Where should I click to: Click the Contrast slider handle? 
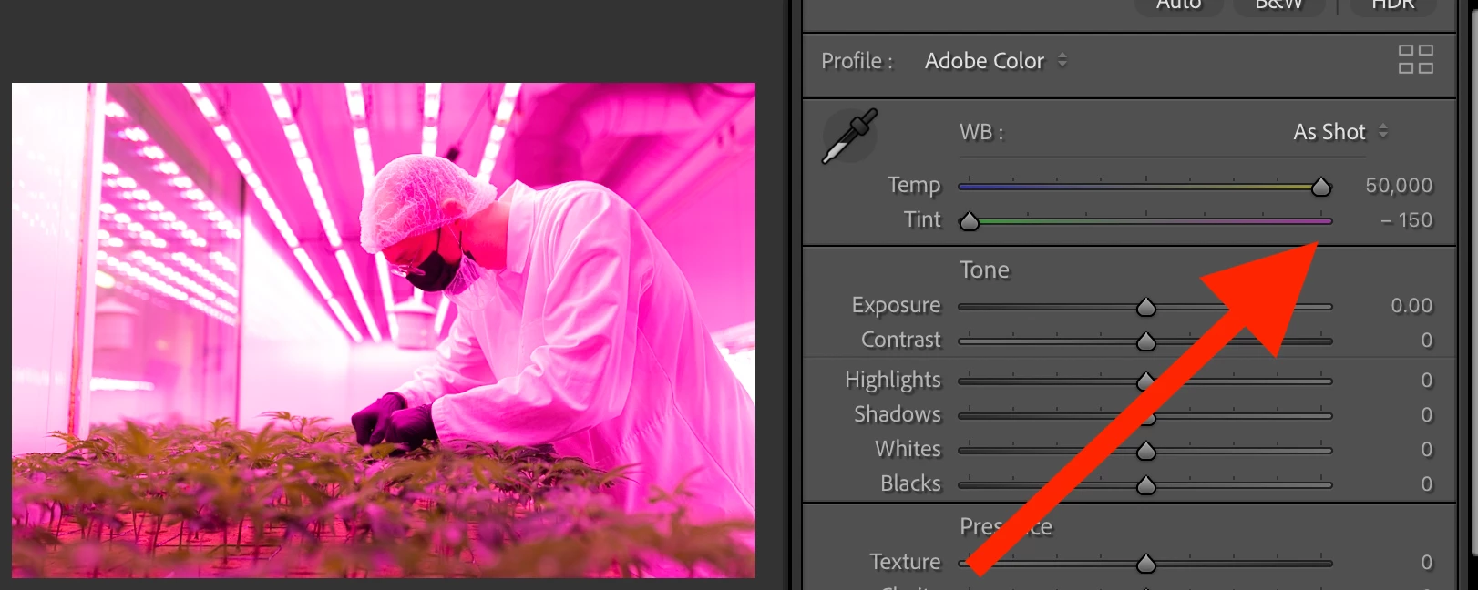click(1146, 341)
